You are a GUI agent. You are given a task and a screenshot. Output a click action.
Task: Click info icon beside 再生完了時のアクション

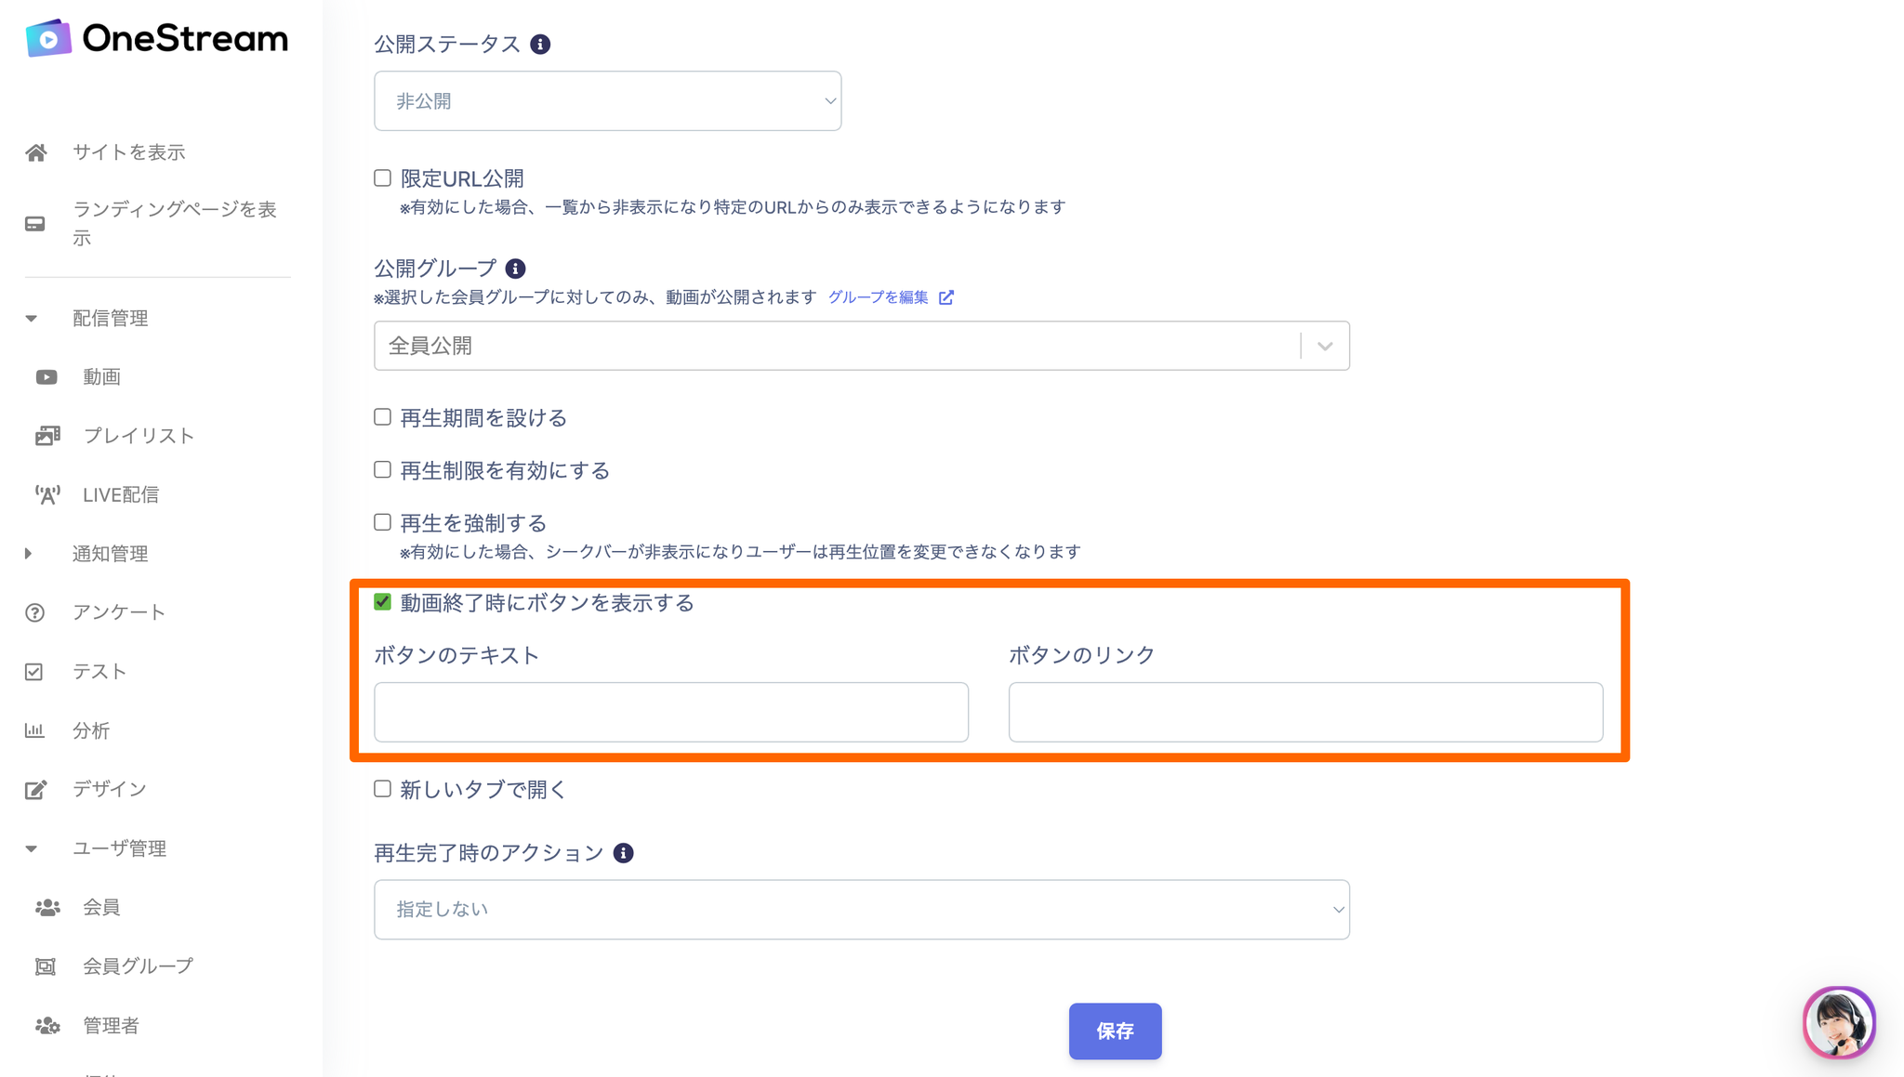[624, 853]
